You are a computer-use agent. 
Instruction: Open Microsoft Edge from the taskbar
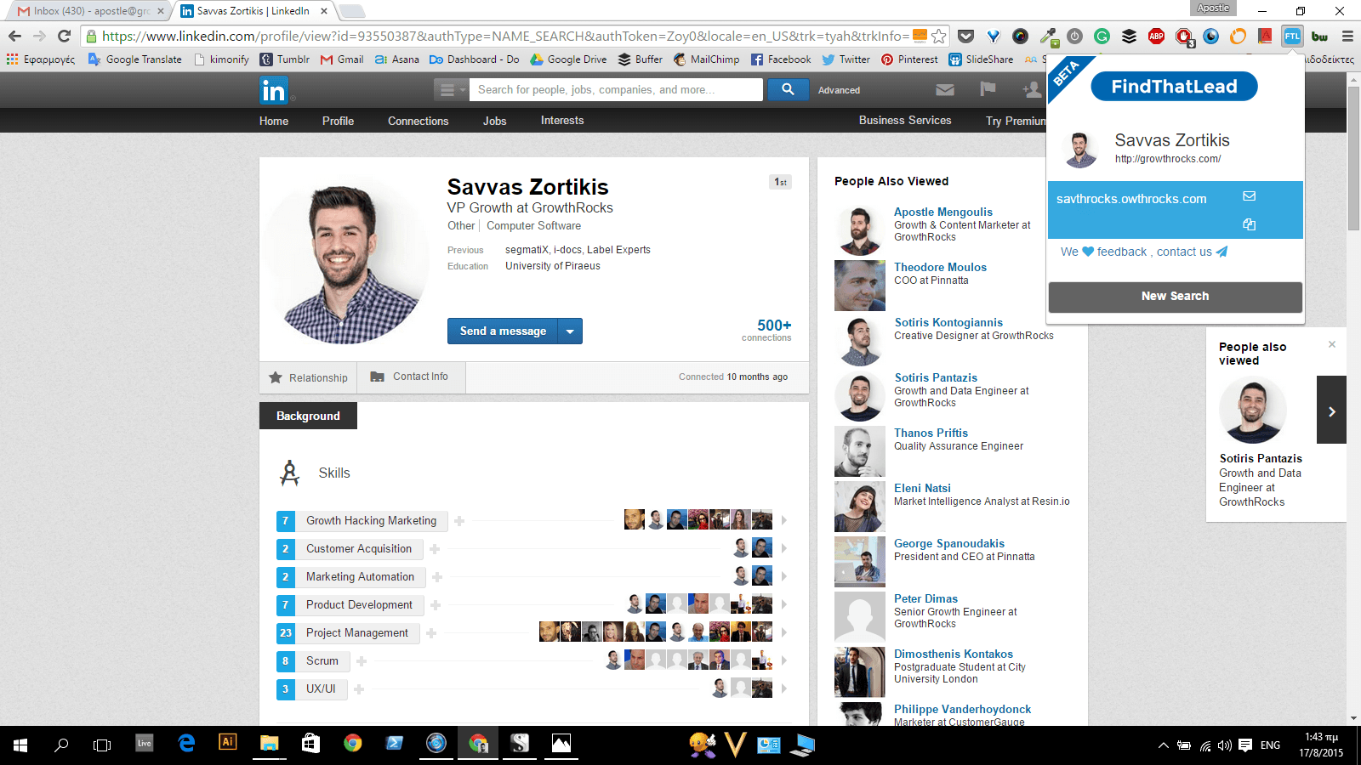pyautogui.click(x=186, y=745)
